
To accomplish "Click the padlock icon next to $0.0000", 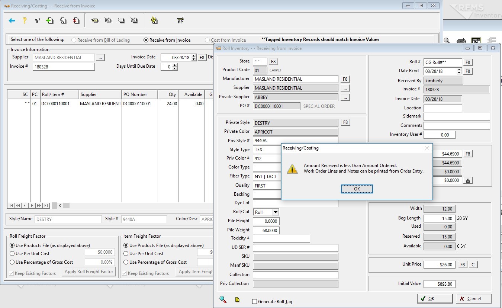I will [x=468, y=180].
